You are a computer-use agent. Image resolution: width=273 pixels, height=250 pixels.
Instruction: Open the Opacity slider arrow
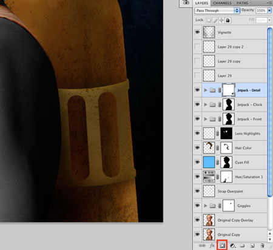[269, 10]
